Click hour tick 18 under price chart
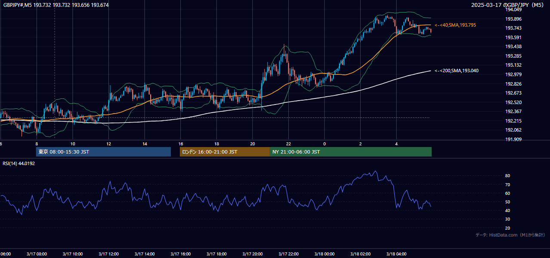Image resolution: width=550 pixels, height=258 pixels. [x=216, y=144]
